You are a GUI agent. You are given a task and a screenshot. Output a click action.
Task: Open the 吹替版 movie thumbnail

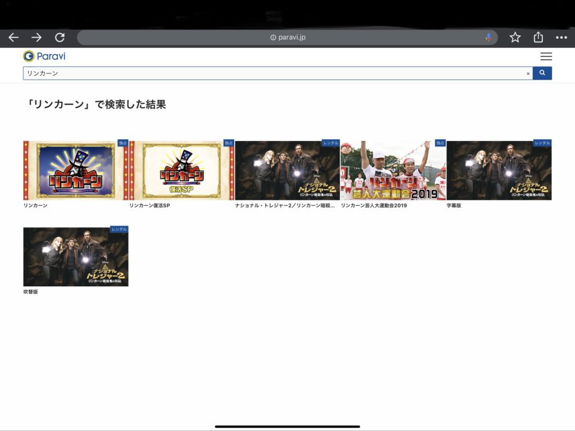(76, 257)
